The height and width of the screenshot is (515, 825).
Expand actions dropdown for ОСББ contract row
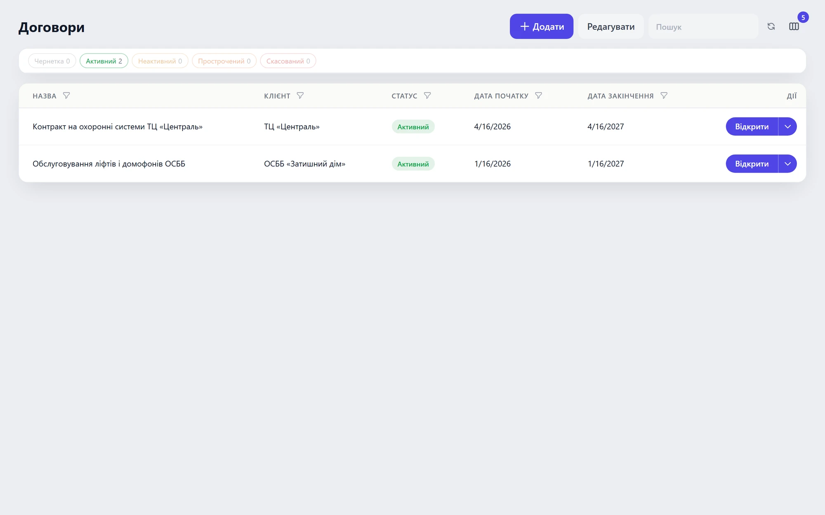(787, 164)
